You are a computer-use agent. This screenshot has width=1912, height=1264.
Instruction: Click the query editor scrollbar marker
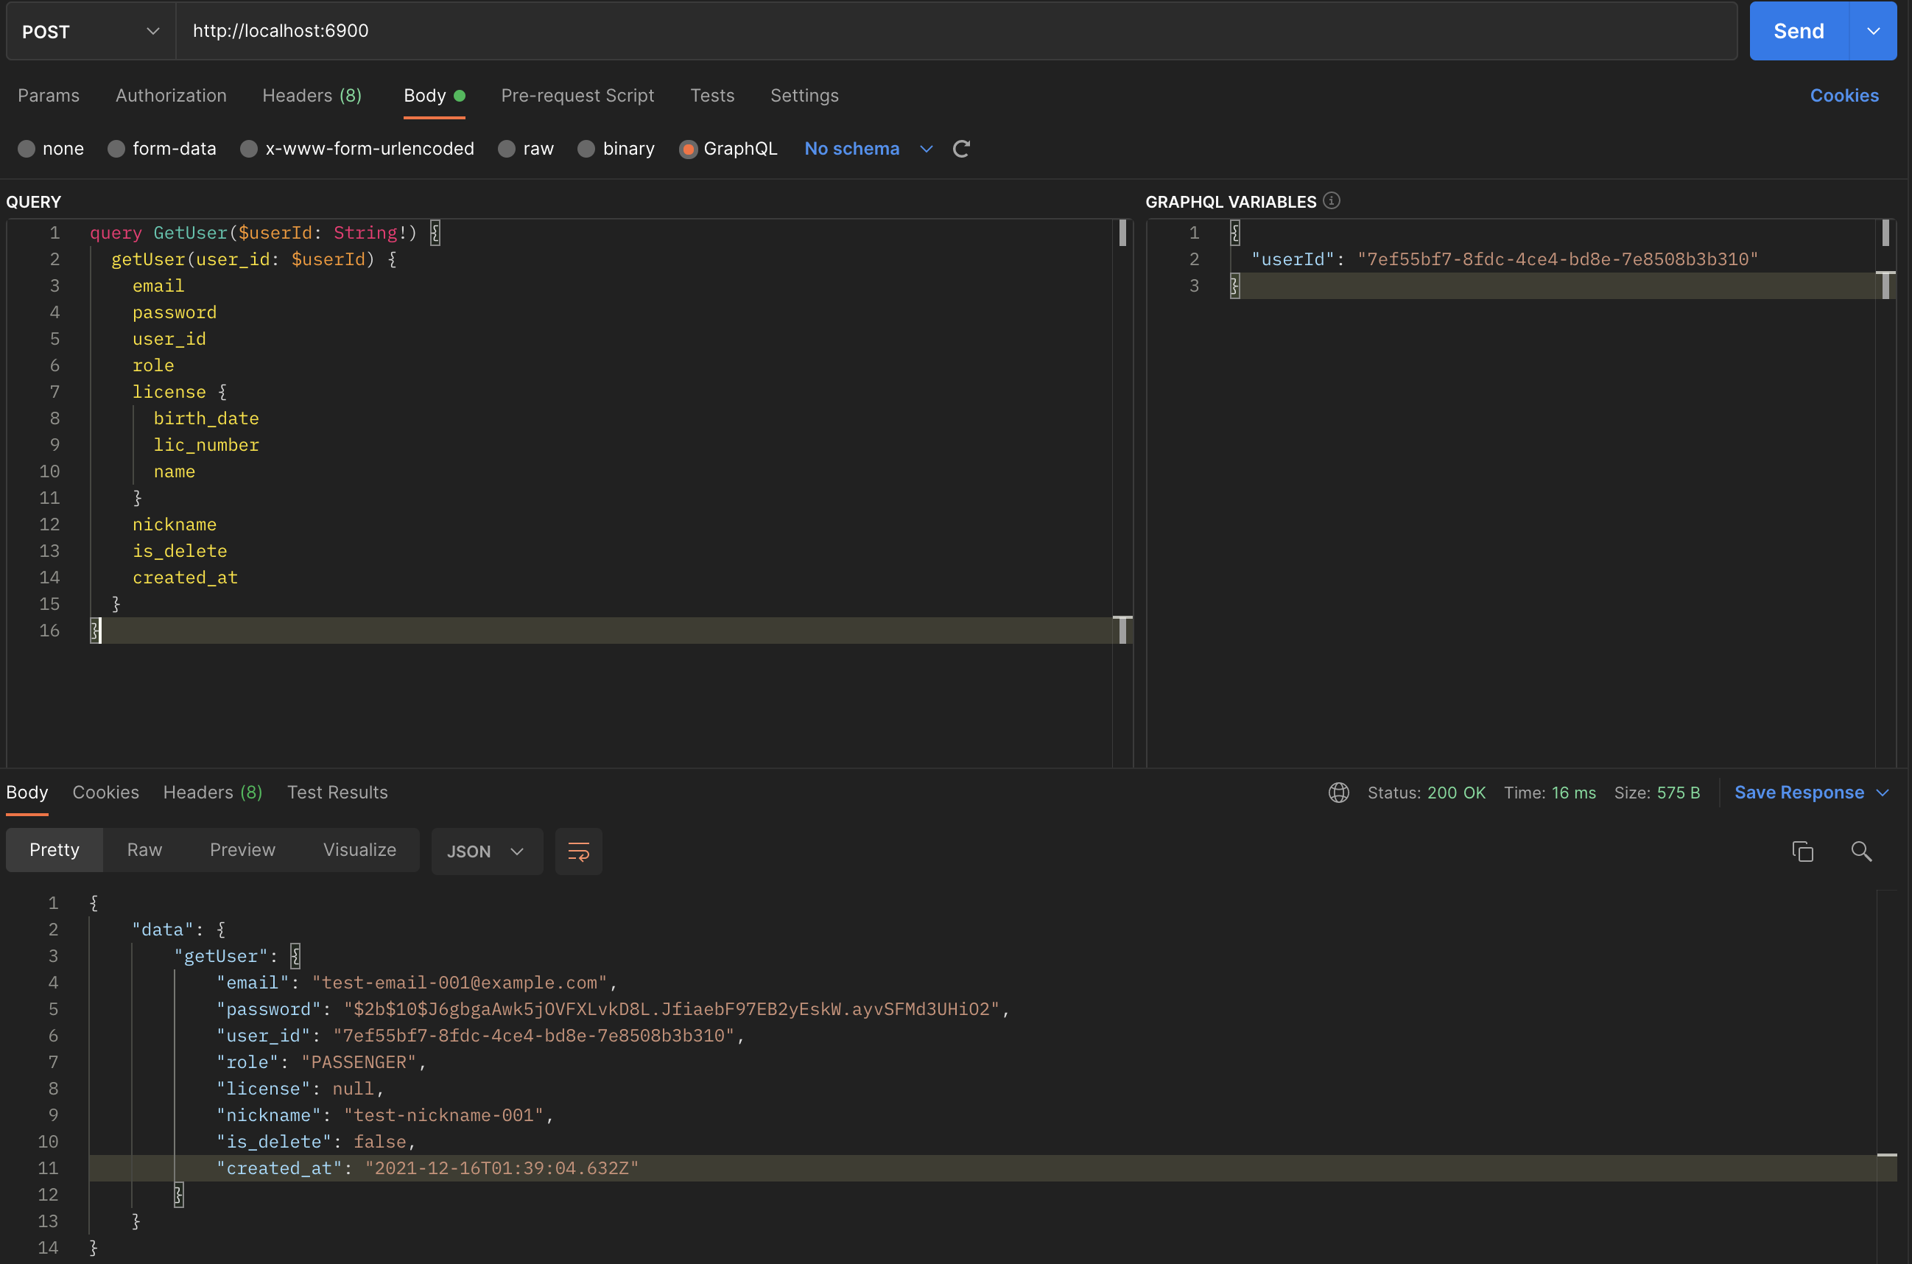pos(1122,233)
